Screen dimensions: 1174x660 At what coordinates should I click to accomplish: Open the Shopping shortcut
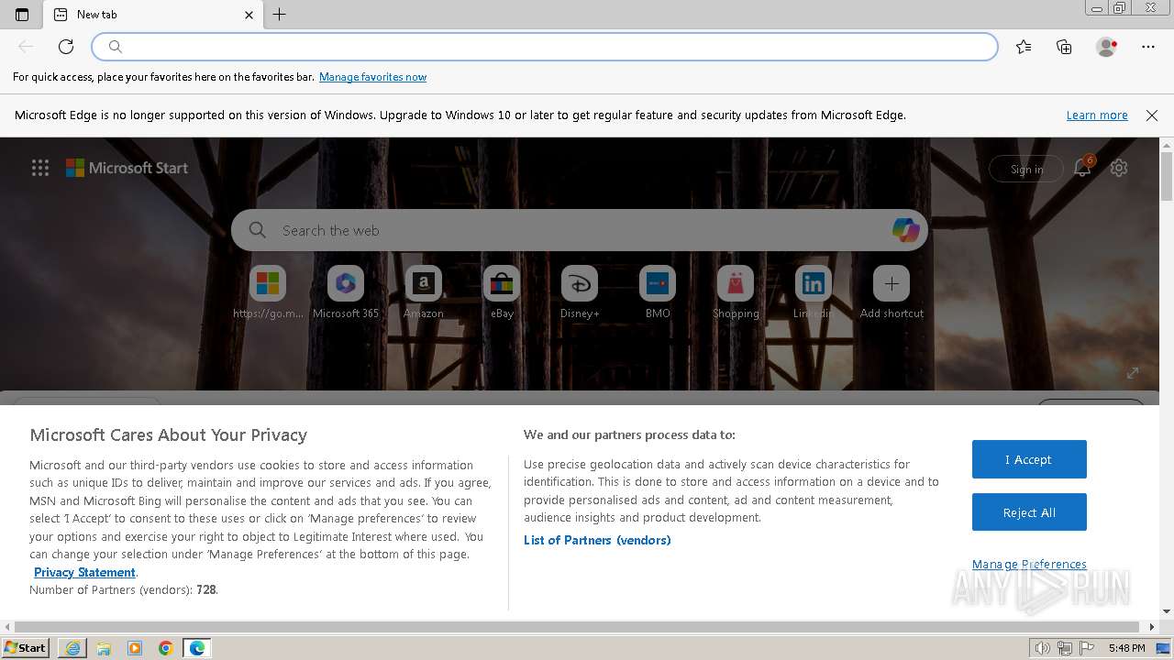click(x=736, y=292)
